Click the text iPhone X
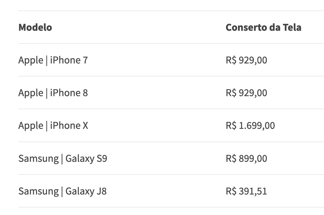Image resolution: width=324 pixels, height=215 pixels. (x=69, y=126)
